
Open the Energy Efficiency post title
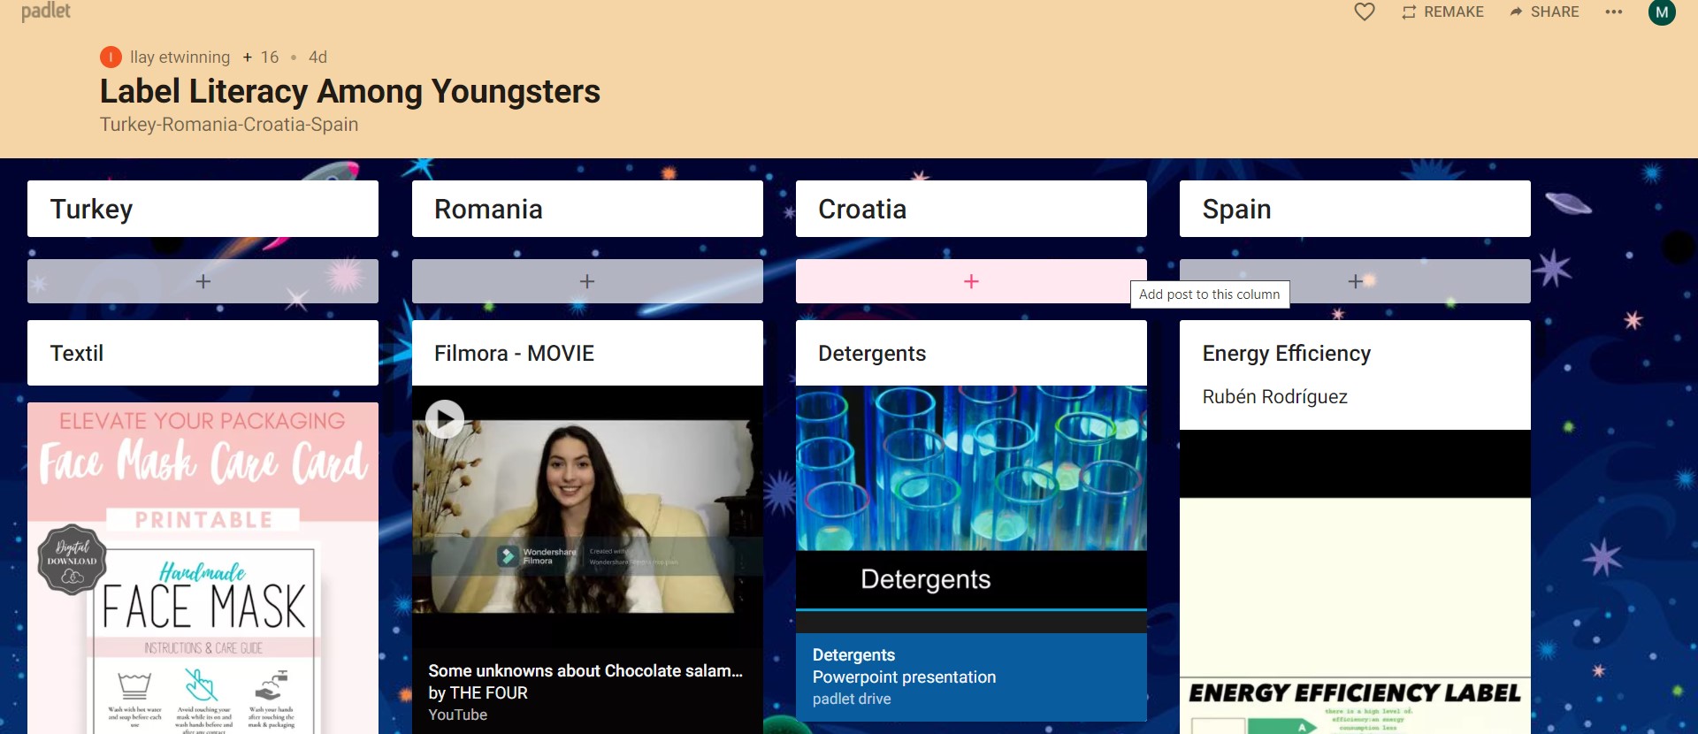[1287, 353]
